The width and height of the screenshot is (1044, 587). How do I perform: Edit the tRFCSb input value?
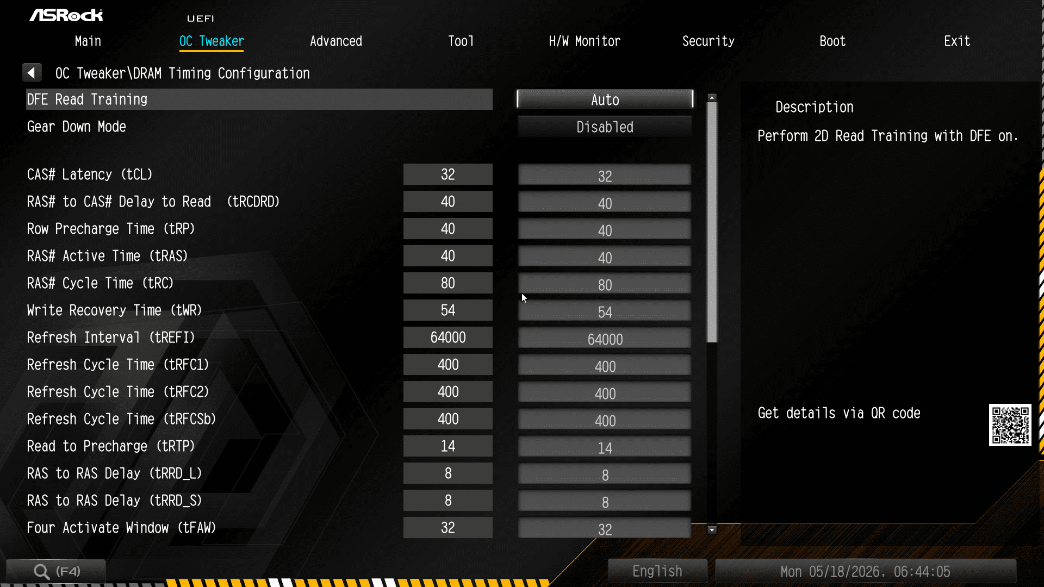(605, 420)
